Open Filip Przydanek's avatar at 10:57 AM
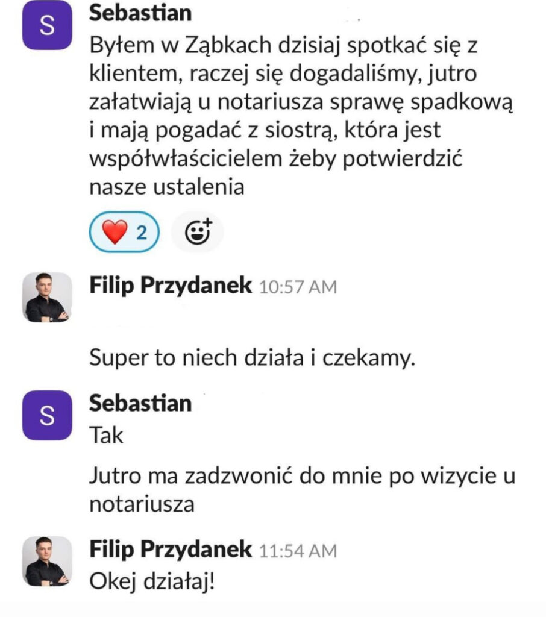 tap(47, 296)
